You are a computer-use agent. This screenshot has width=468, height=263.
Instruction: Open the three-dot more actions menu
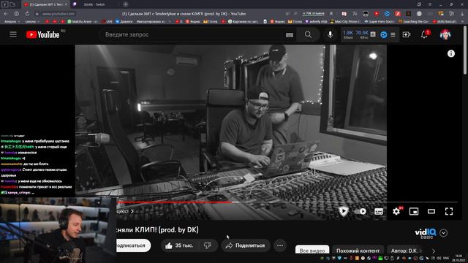tap(279, 245)
